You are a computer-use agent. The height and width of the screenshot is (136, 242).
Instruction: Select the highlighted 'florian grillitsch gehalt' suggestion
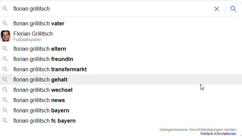[121, 79]
